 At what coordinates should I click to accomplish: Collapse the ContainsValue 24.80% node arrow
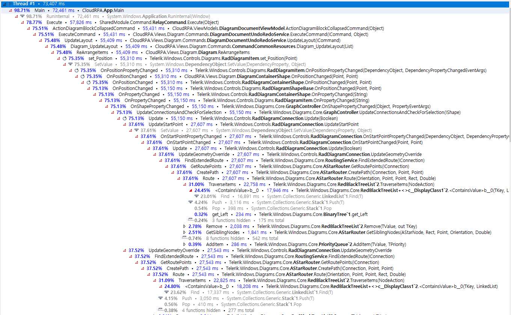(x=161, y=286)
